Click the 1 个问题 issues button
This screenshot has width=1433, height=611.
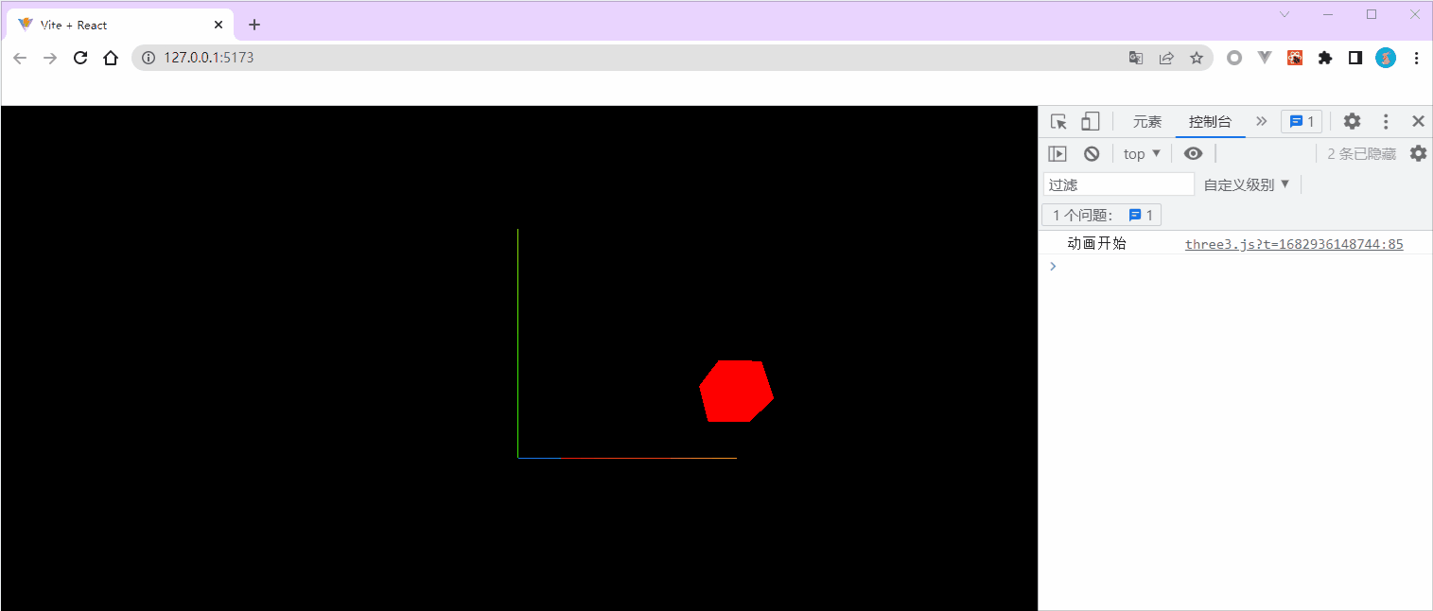click(1101, 215)
